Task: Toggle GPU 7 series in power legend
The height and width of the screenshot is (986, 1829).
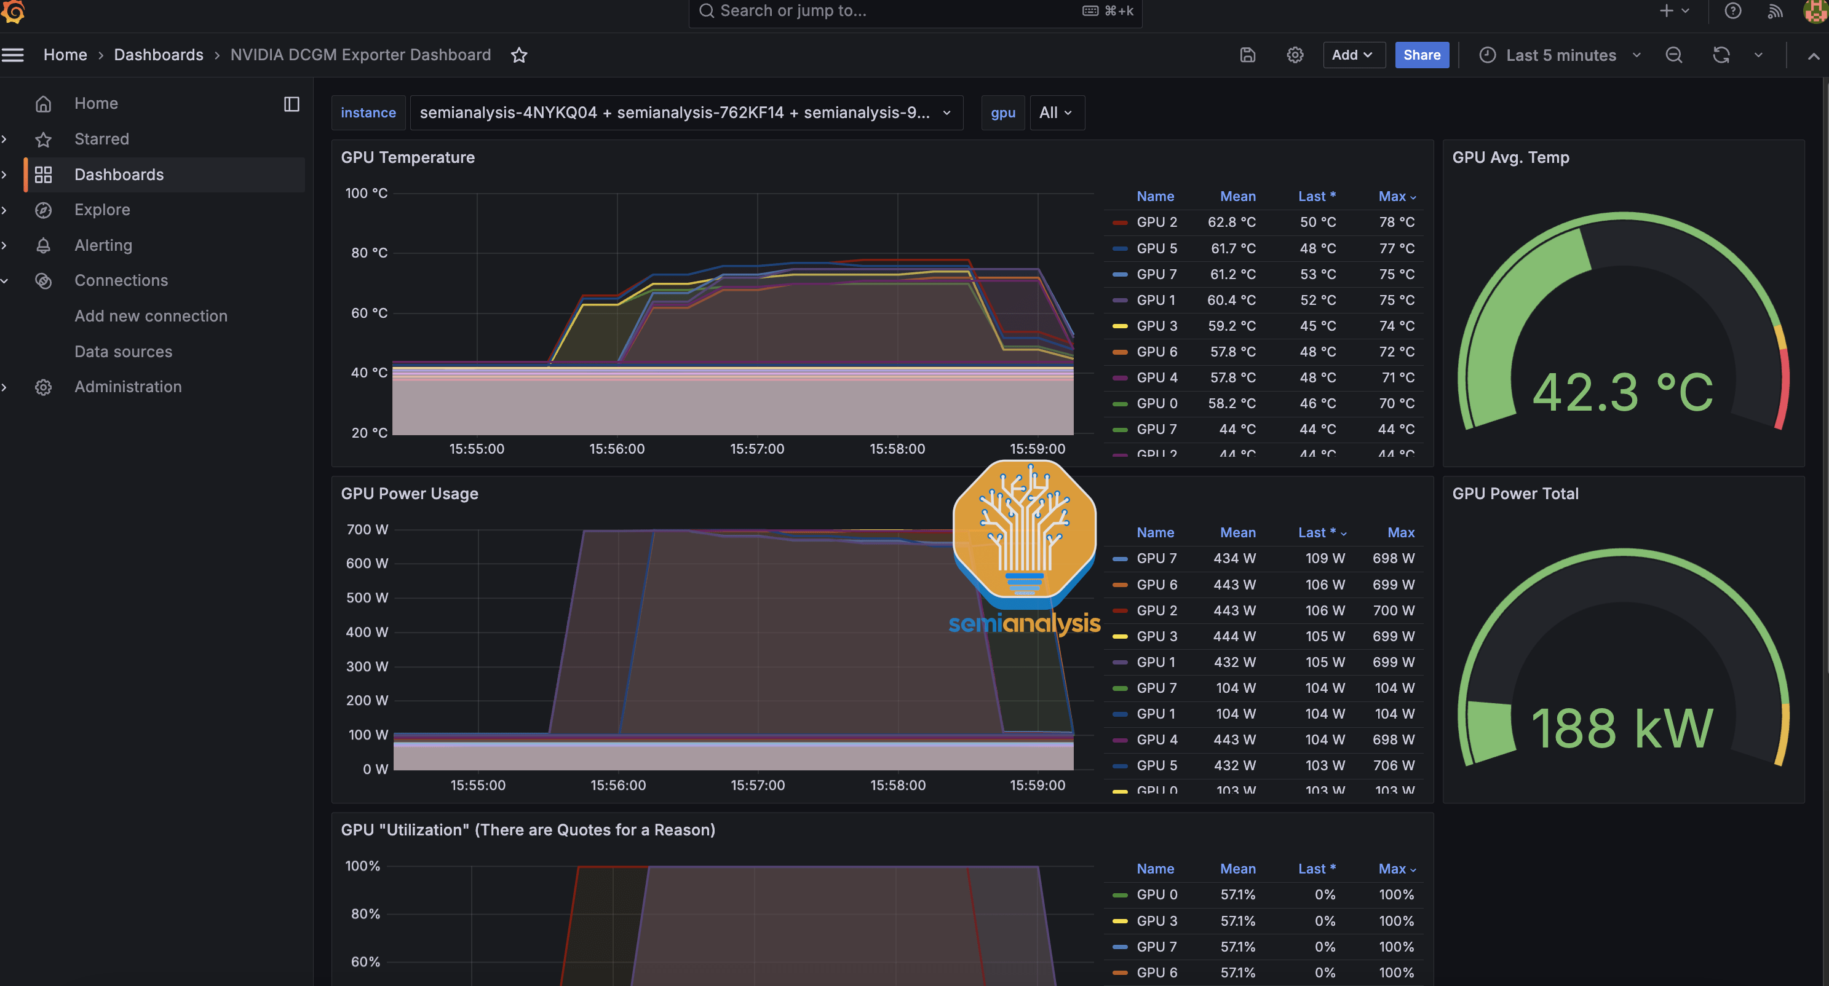Action: click(1156, 558)
